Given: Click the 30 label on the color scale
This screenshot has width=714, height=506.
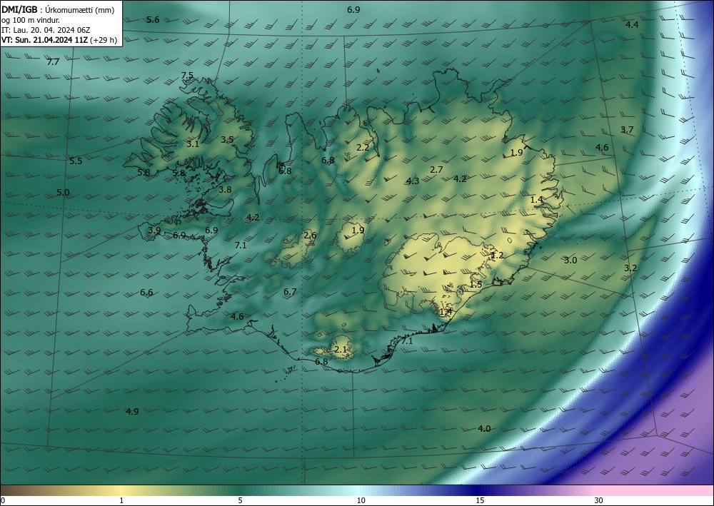Looking at the screenshot, I should point(599,500).
